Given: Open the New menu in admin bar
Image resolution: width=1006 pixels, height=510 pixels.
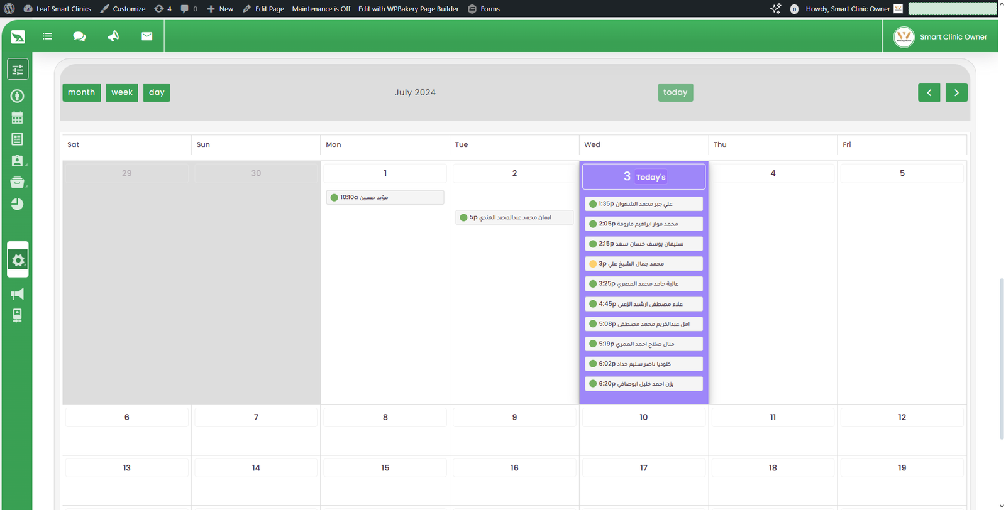Looking at the screenshot, I should pos(220,9).
